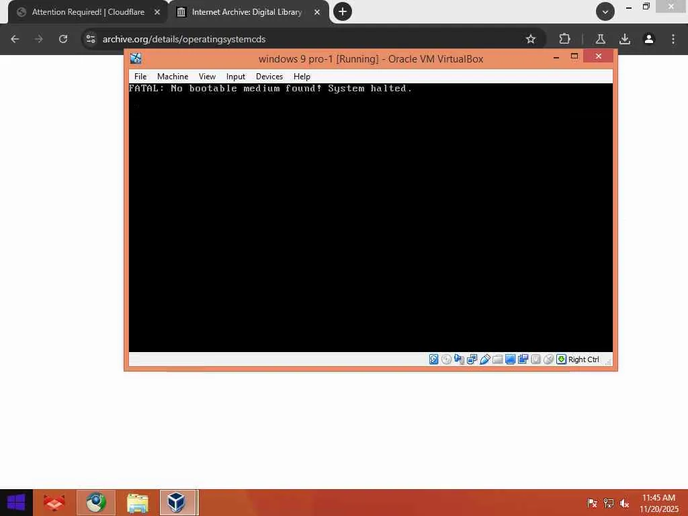Click the FATAL no bootable medium message
Screen dimensions: 688x516
[270, 88]
